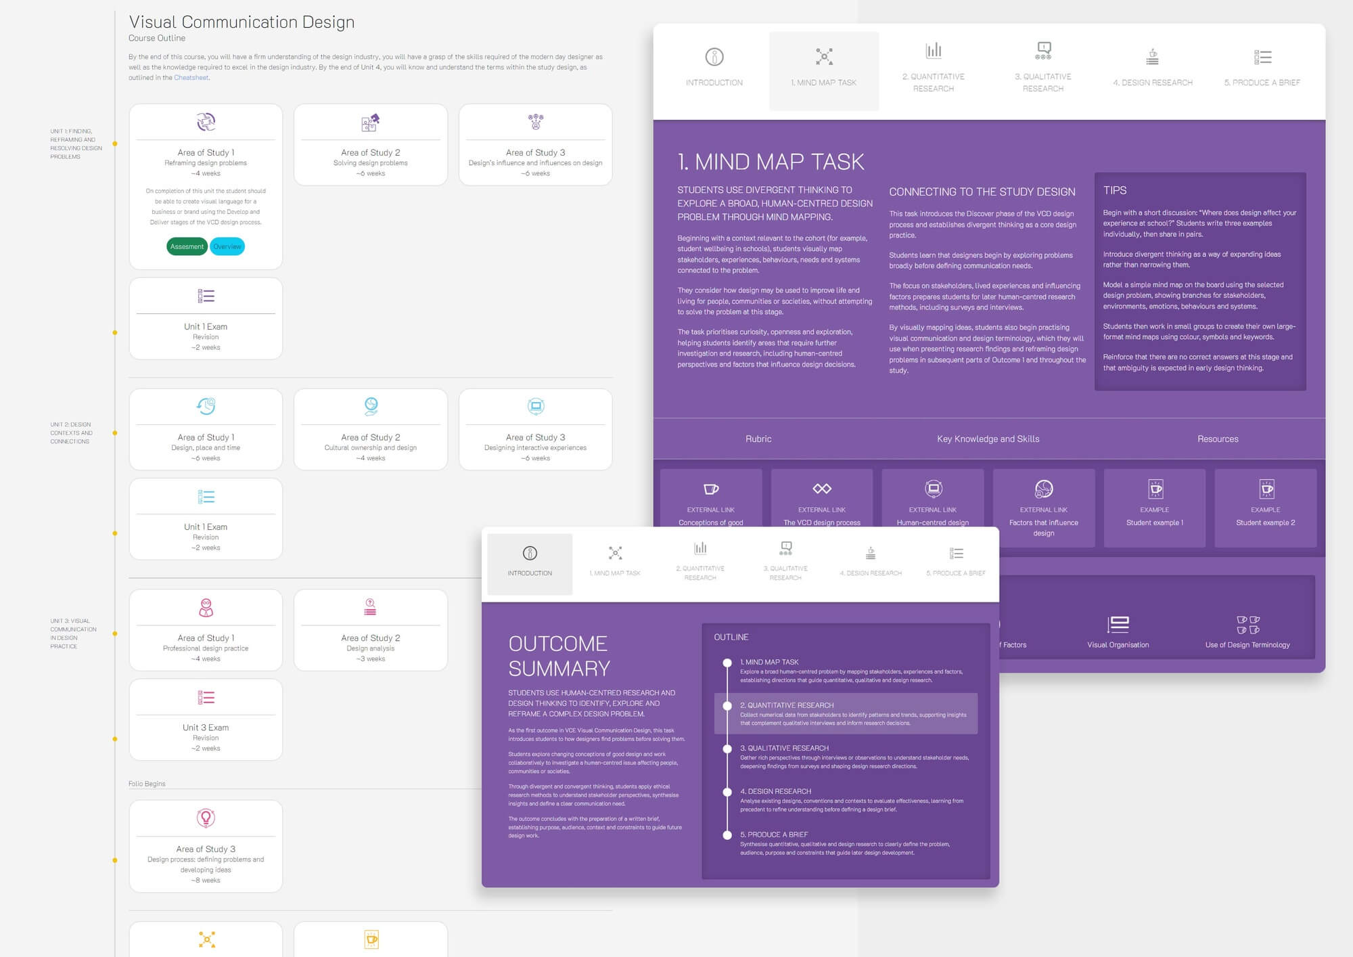
Task: Click Designing interactive experiences monitor icon
Action: click(535, 406)
